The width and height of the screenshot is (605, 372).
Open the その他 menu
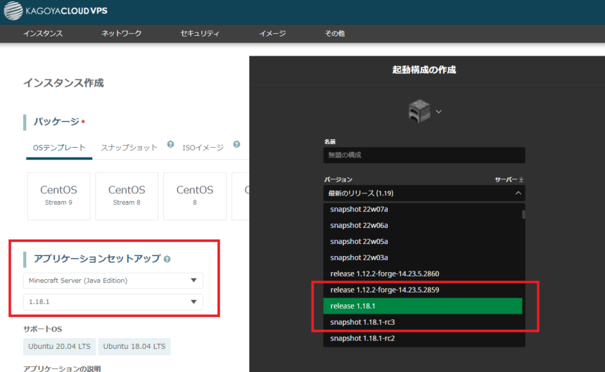click(335, 34)
